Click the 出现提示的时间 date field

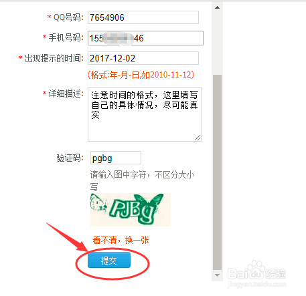143,58
